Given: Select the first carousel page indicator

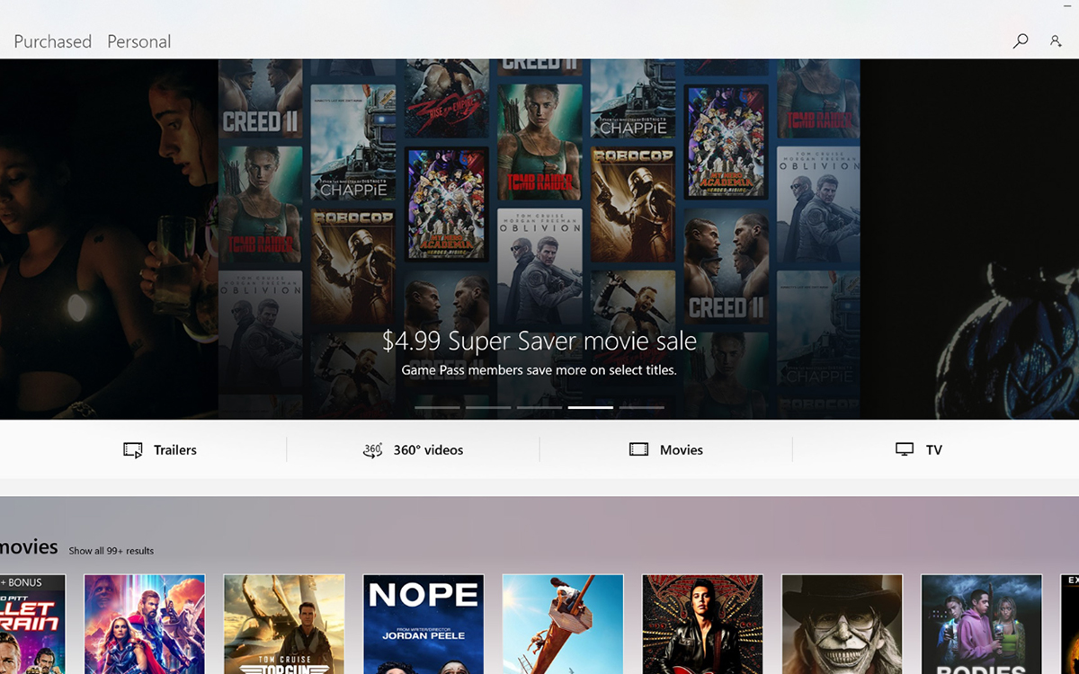Looking at the screenshot, I should tap(437, 407).
